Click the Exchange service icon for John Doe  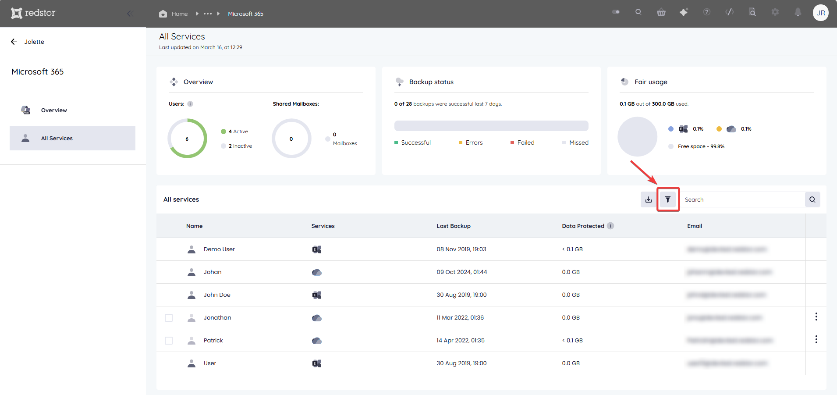[317, 295]
